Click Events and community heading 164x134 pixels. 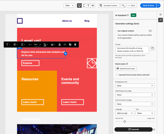(70, 81)
